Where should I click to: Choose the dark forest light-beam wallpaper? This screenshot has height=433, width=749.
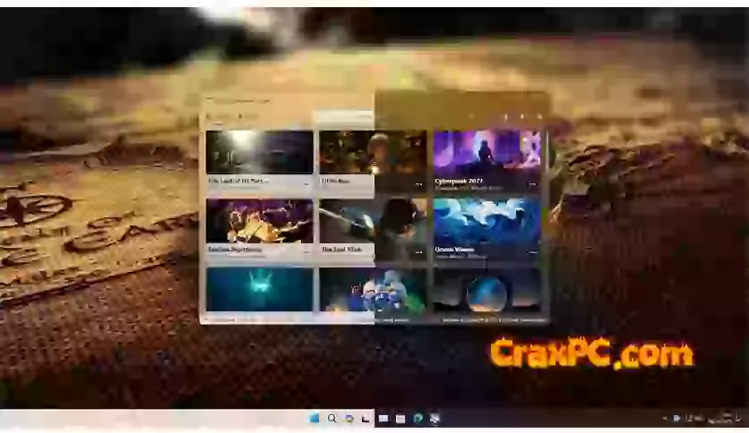[x=259, y=152]
